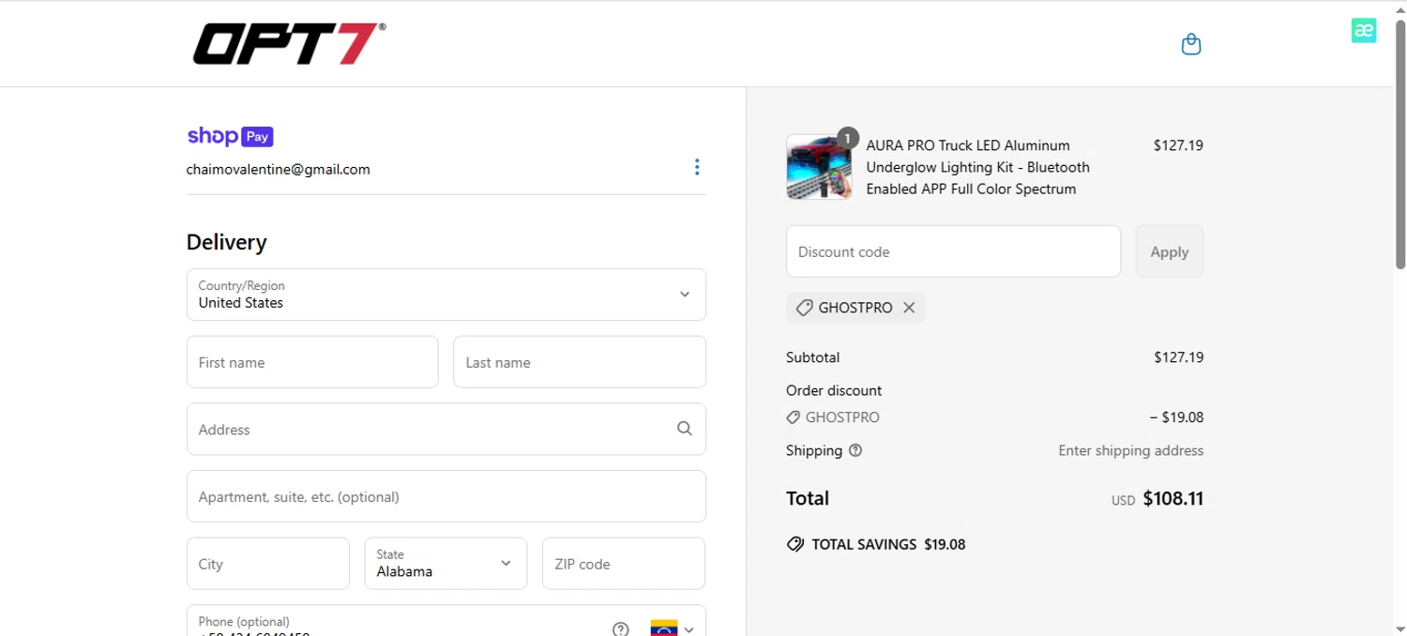Click the OPT7 logo
This screenshot has width=1407, height=636.
289,44
